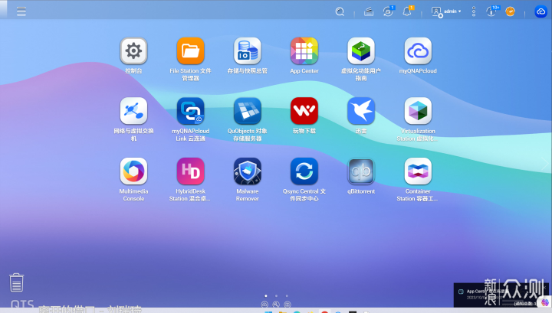The height and width of the screenshot is (313, 552).
Task: Open the 迅雷 bird icon app
Action: pos(361,111)
